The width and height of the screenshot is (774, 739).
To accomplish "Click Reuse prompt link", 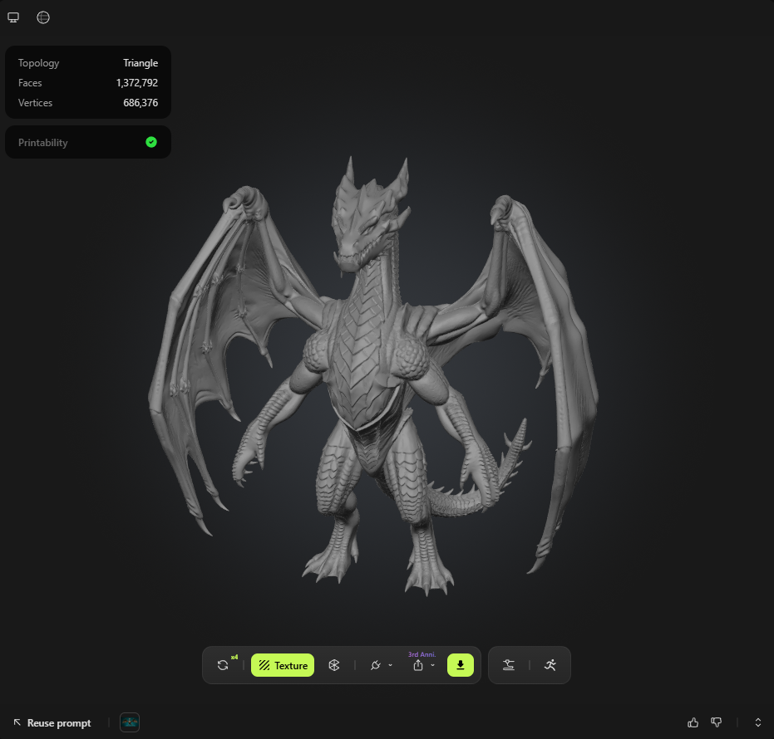I will tap(52, 722).
